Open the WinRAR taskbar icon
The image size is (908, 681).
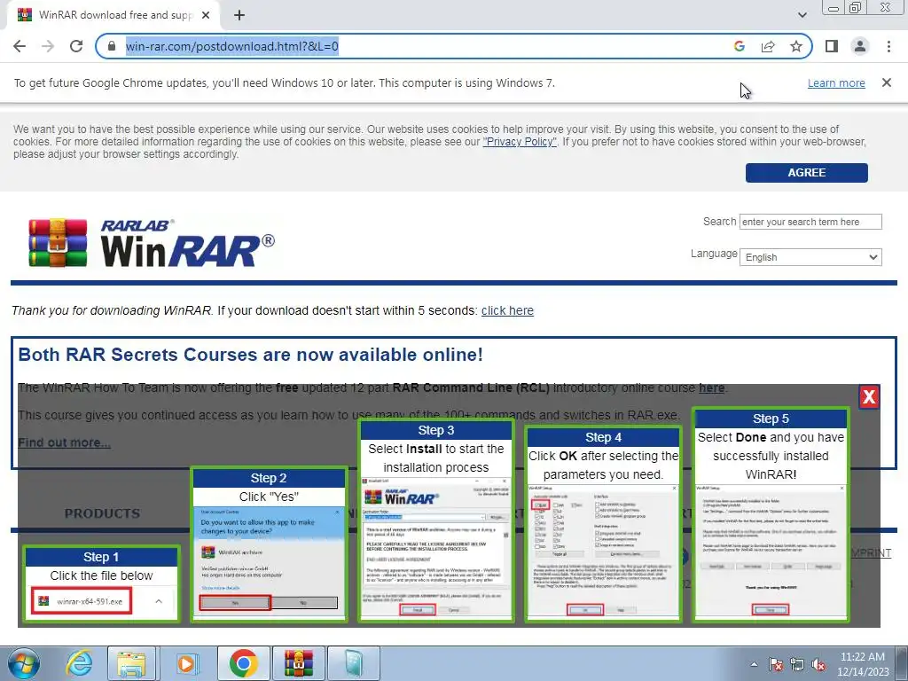[299, 663]
